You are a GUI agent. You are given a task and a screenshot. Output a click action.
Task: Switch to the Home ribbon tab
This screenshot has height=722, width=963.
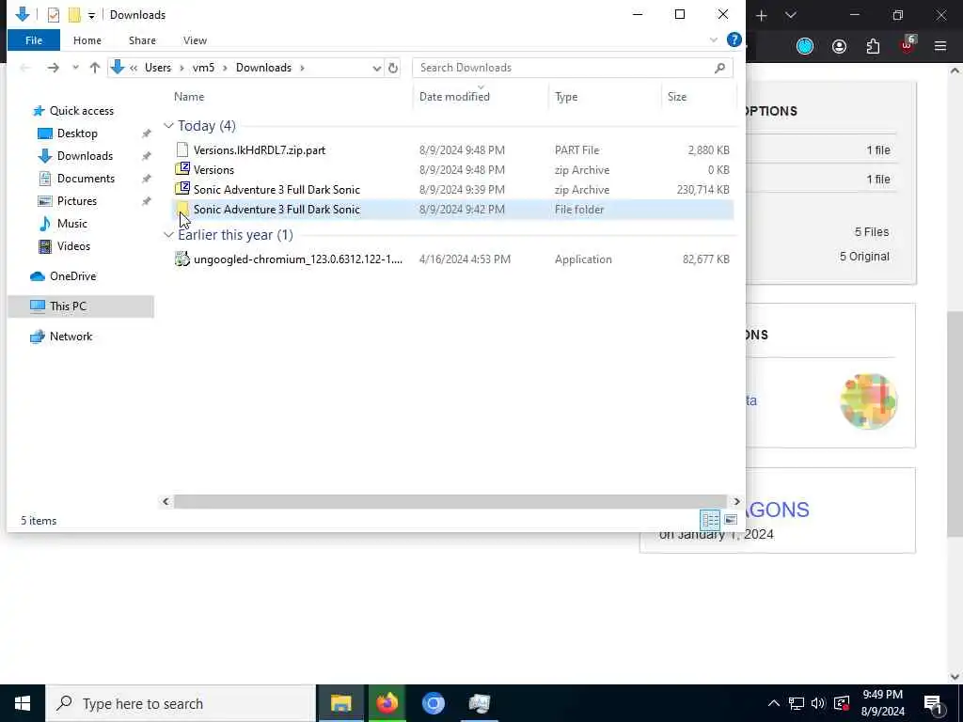click(x=87, y=40)
